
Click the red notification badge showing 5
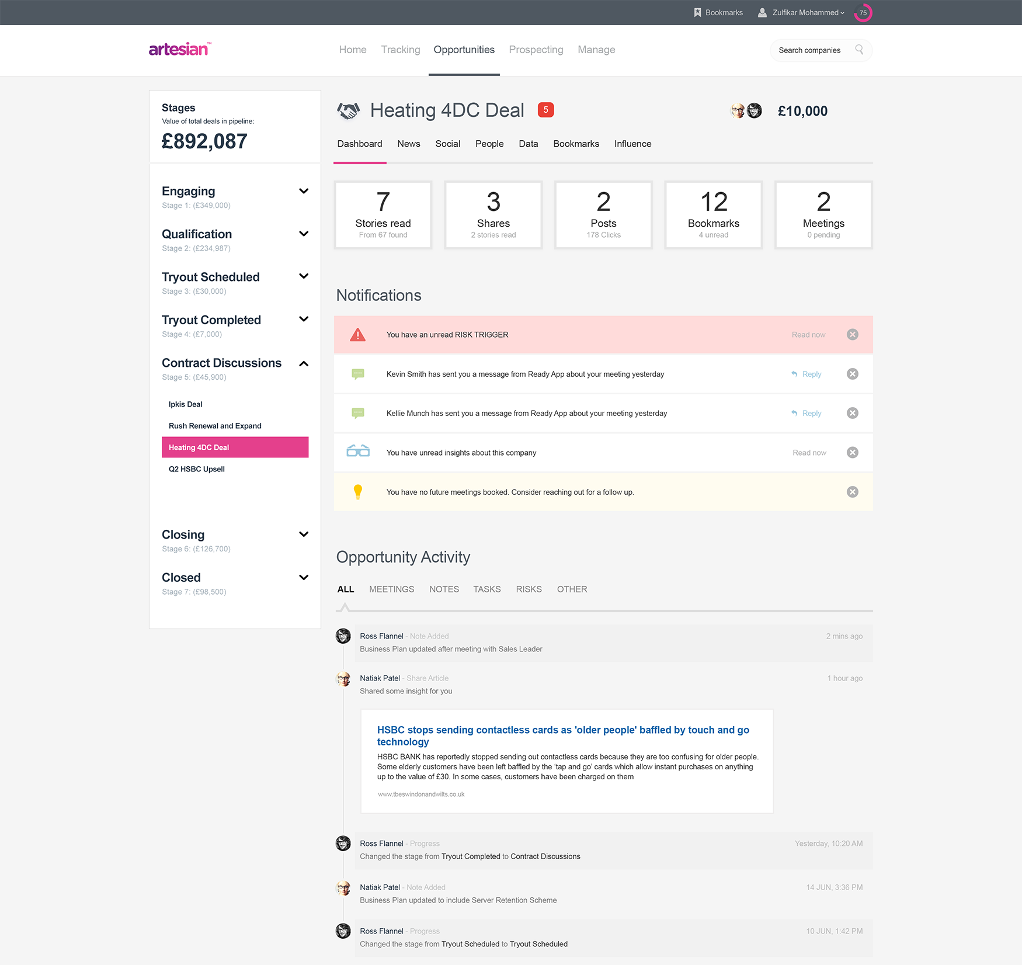545,110
